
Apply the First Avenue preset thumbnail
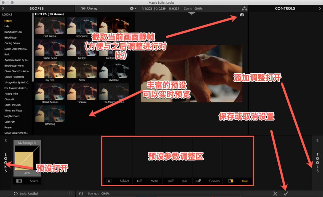(x=50, y=26)
